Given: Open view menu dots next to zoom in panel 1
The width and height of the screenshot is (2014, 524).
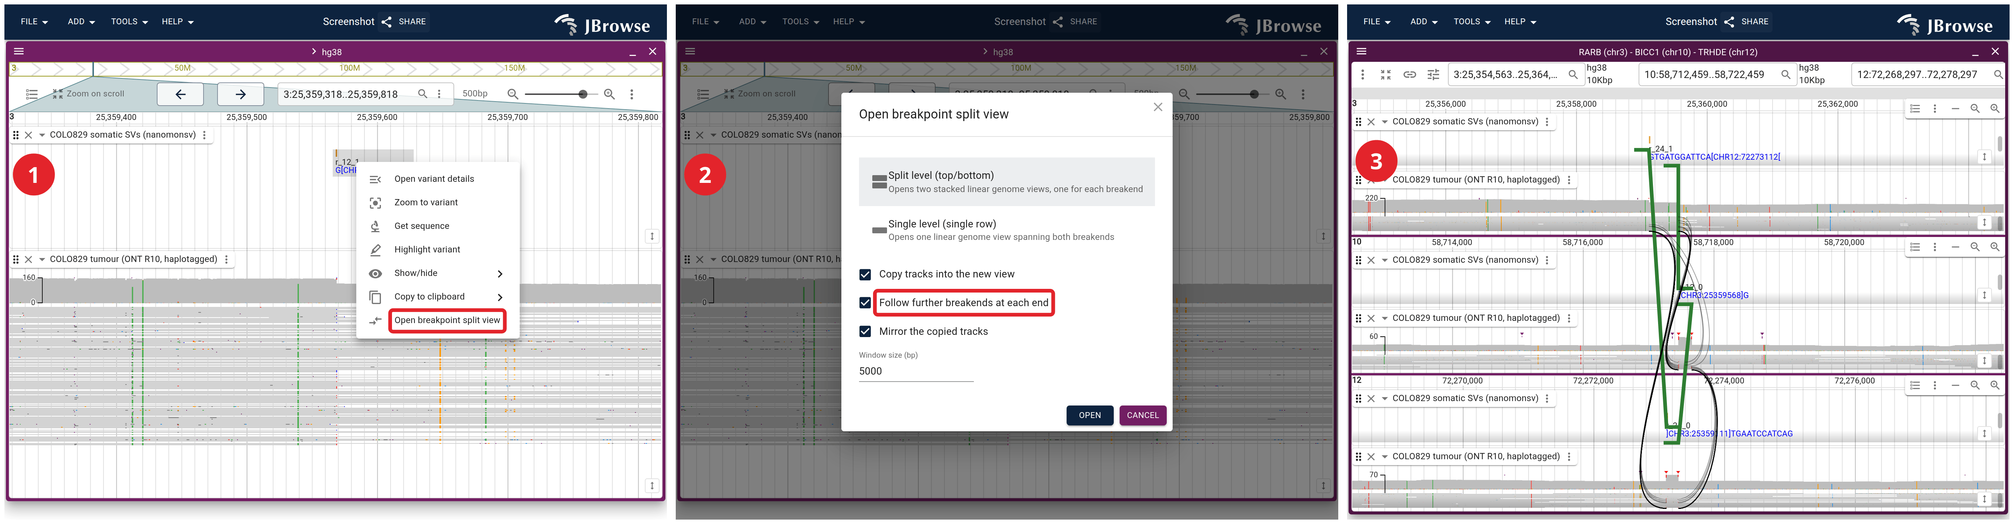Looking at the screenshot, I should pos(632,94).
